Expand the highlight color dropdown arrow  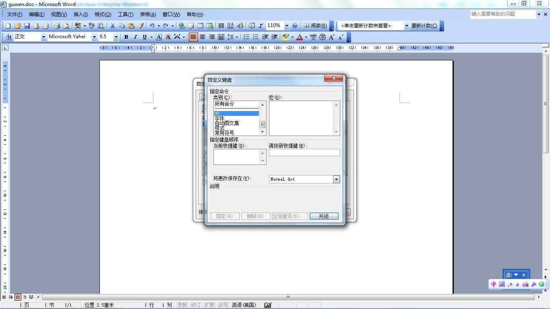click(x=292, y=37)
